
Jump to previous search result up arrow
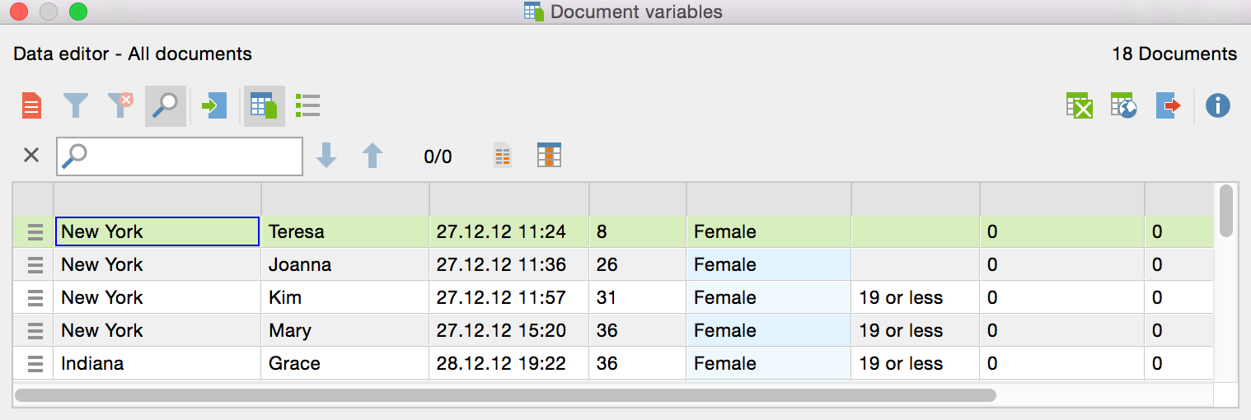point(372,156)
